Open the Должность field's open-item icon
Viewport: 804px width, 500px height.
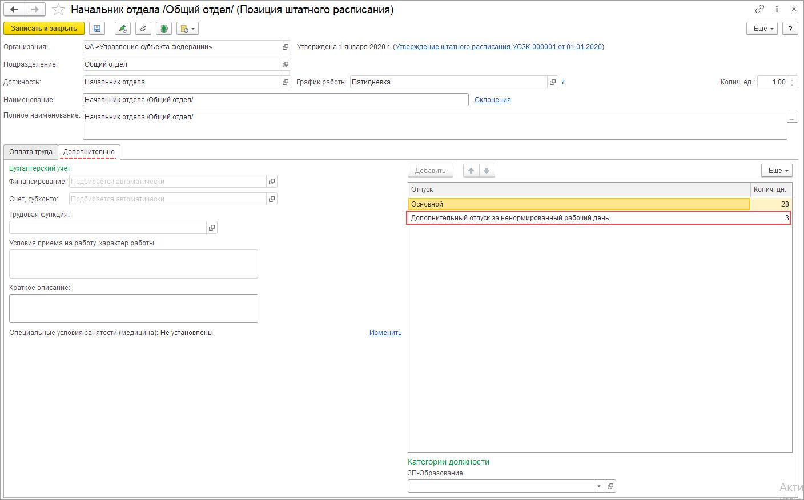tap(286, 82)
